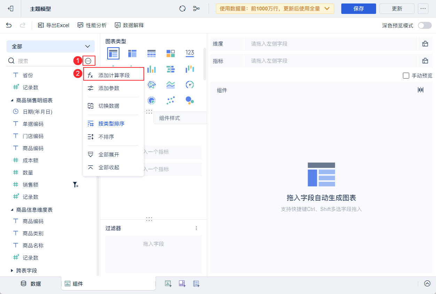Screen dimensions: 436x294
Task: Click the component column-width icon near 组件
Action: 421,90
